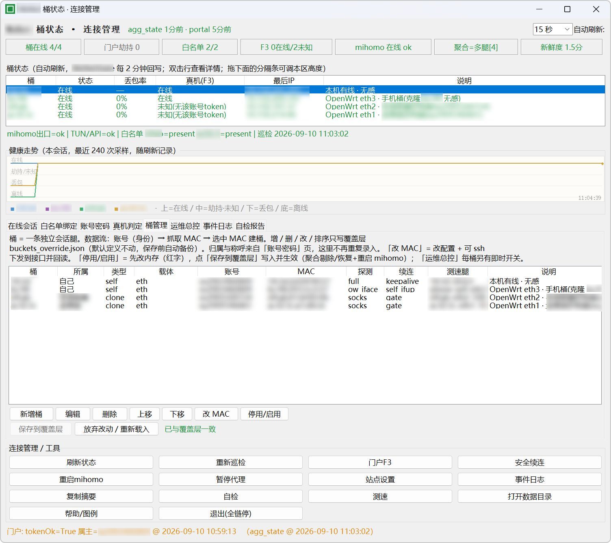Click the 门户劫持 0 indicator button
Viewport: 611px width, 543px height.
(121, 47)
